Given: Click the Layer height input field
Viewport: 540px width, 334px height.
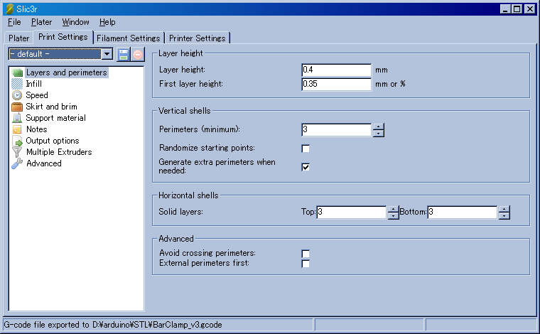Looking at the screenshot, I should pyautogui.click(x=335, y=70).
